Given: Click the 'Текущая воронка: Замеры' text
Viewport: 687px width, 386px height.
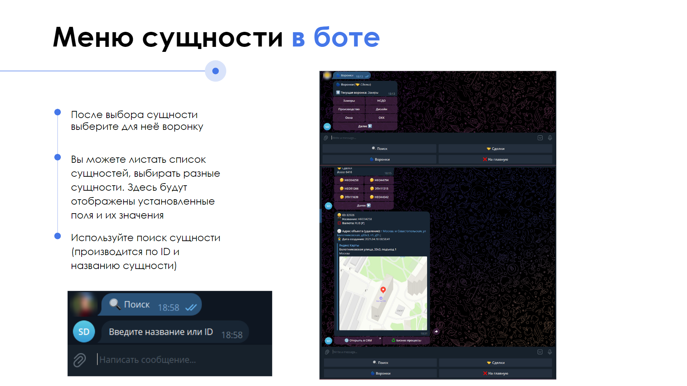Looking at the screenshot, I should click(x=359, y=93).
